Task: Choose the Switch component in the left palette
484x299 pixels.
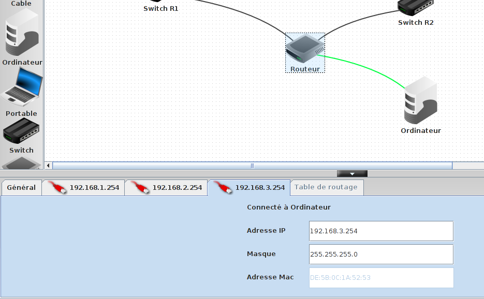Action: pos(21,132)
